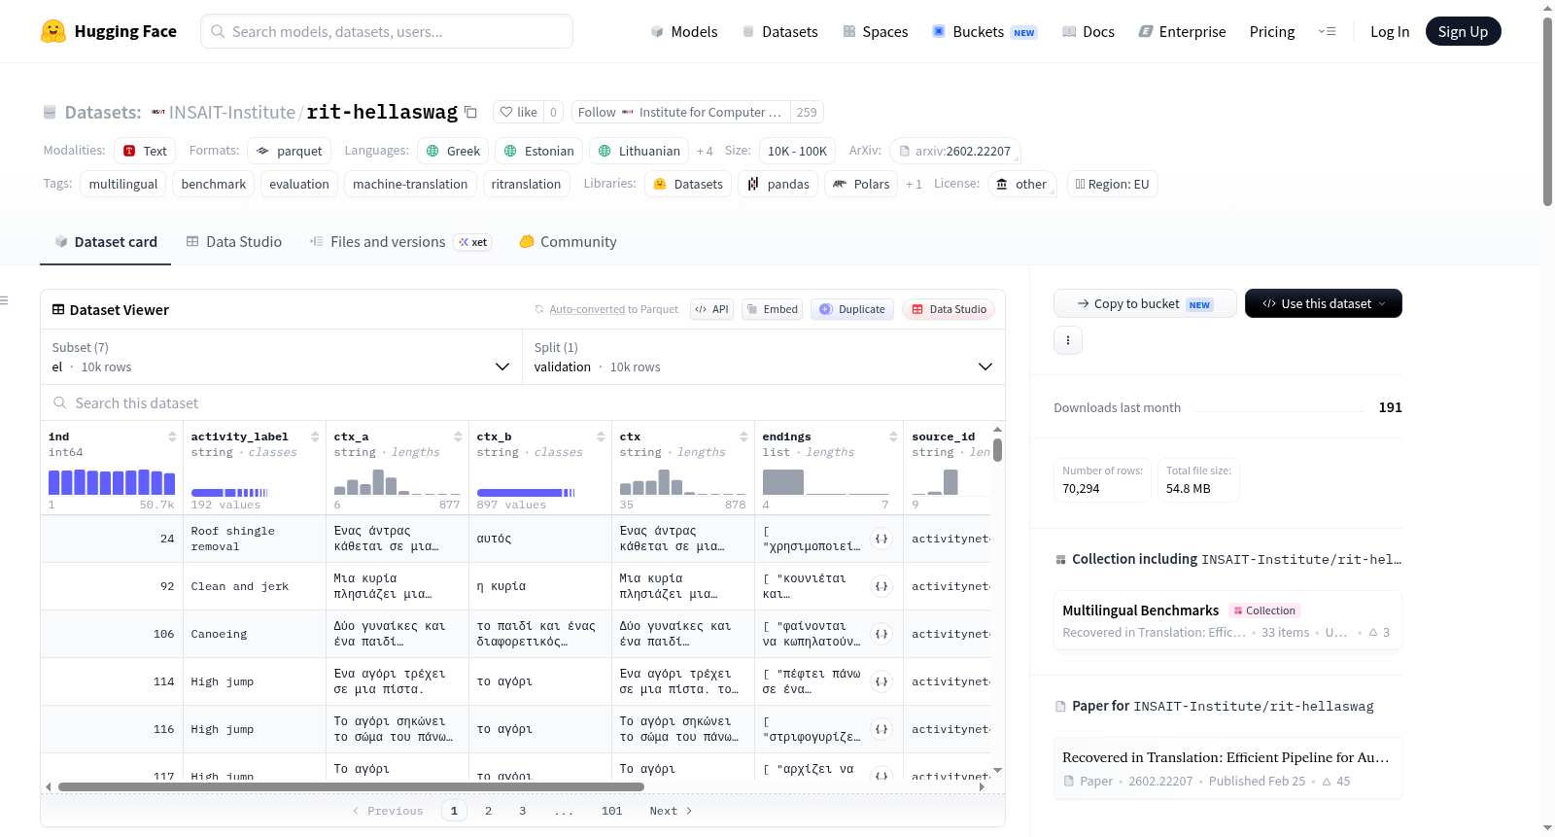The height and width of the screenshot is (837, 1555).
Task: Expand the Subset selector dropdown
Action: point(282,358)
